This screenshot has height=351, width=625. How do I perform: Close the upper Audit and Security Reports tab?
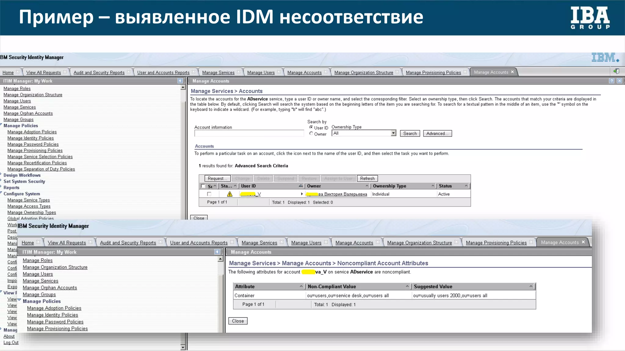tap(129, 72)
